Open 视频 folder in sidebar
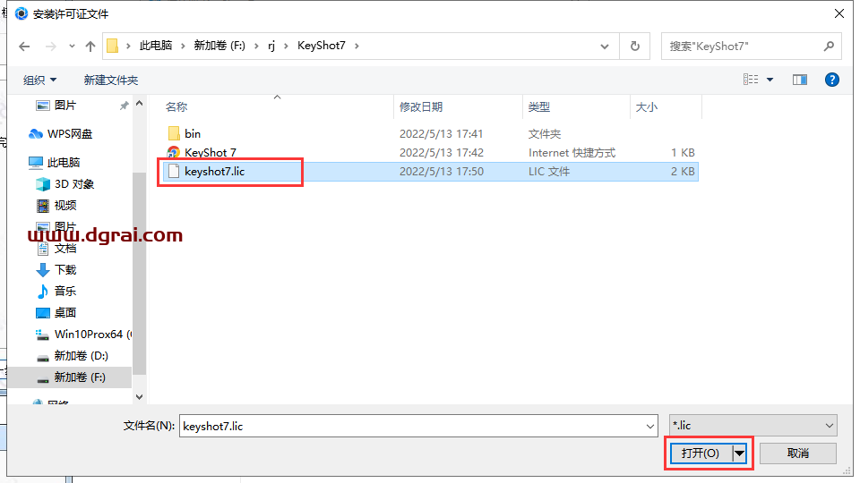Image resolution: width=860 pixels, height=483 pixels. click(65, 206)
